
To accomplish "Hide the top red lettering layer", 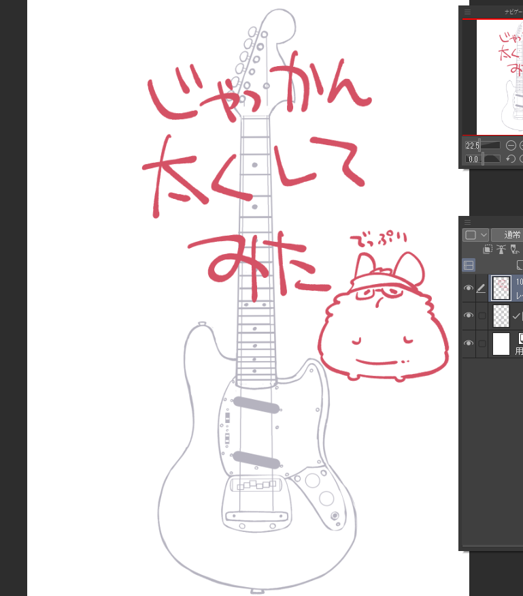I will [469, 288].
